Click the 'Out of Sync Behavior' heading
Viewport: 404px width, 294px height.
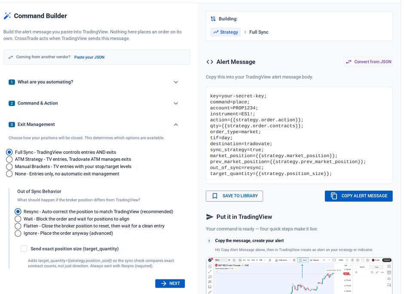pyautogui.click(x=39, y=191)
